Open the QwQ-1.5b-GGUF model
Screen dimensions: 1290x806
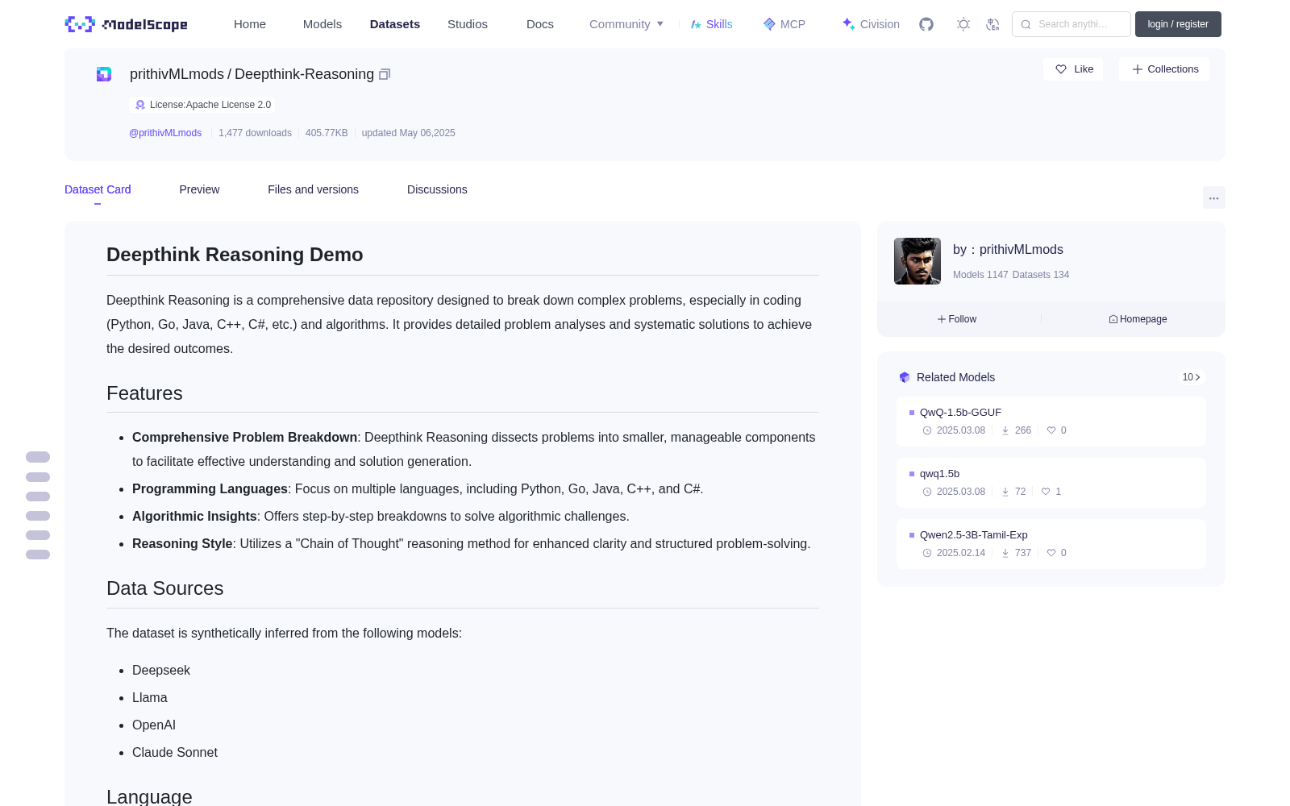coord(960,412)
